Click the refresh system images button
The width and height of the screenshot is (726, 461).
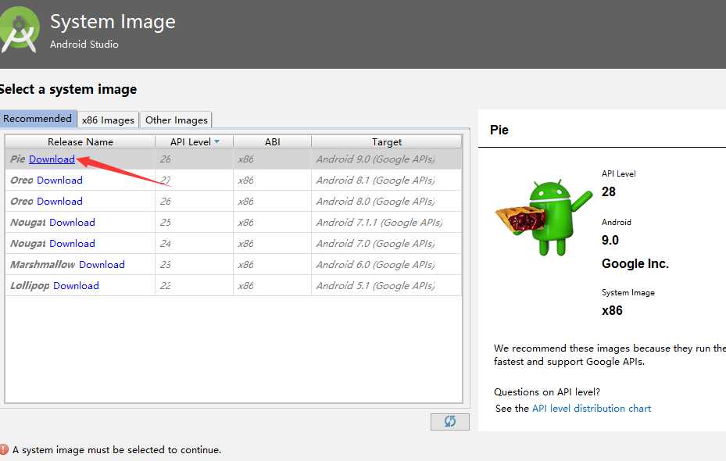pyautogui.click(x=449, y=421)
